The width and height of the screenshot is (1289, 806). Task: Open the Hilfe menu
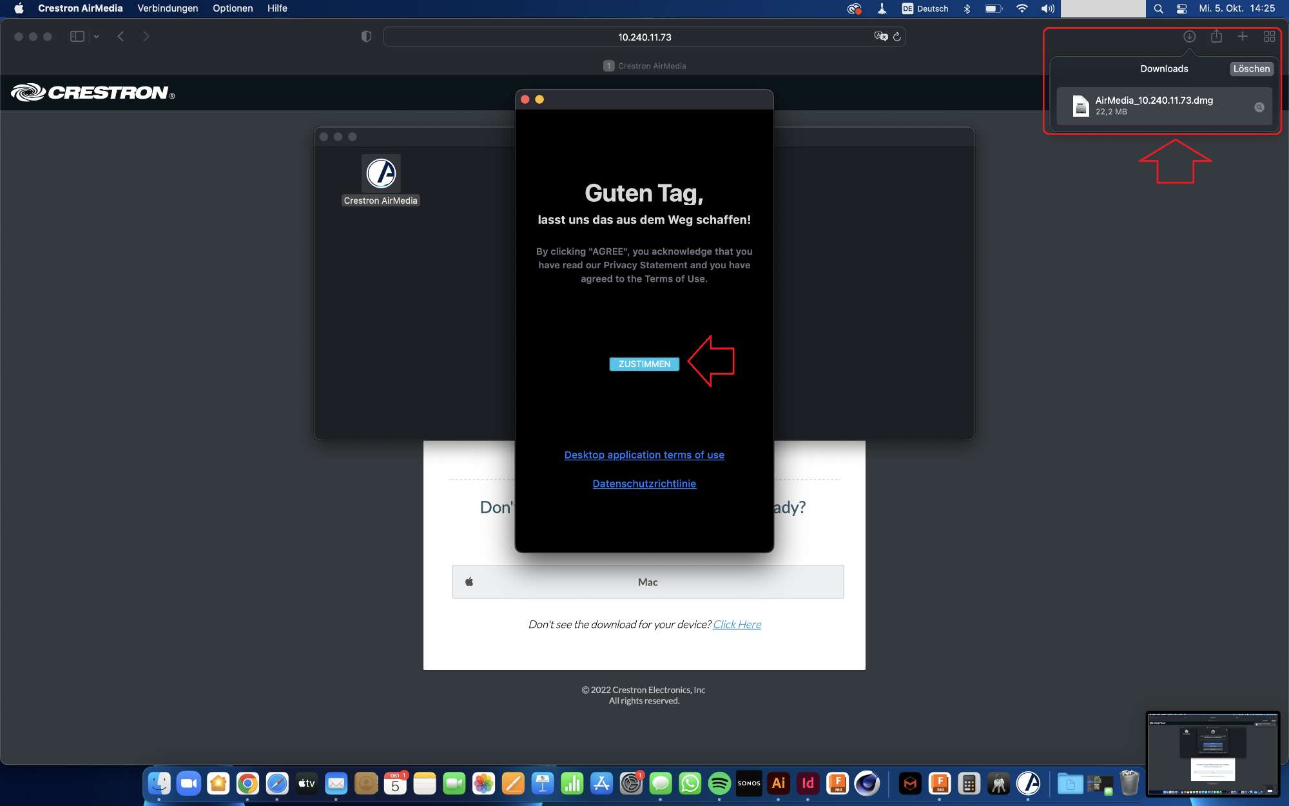pos(277,8)
